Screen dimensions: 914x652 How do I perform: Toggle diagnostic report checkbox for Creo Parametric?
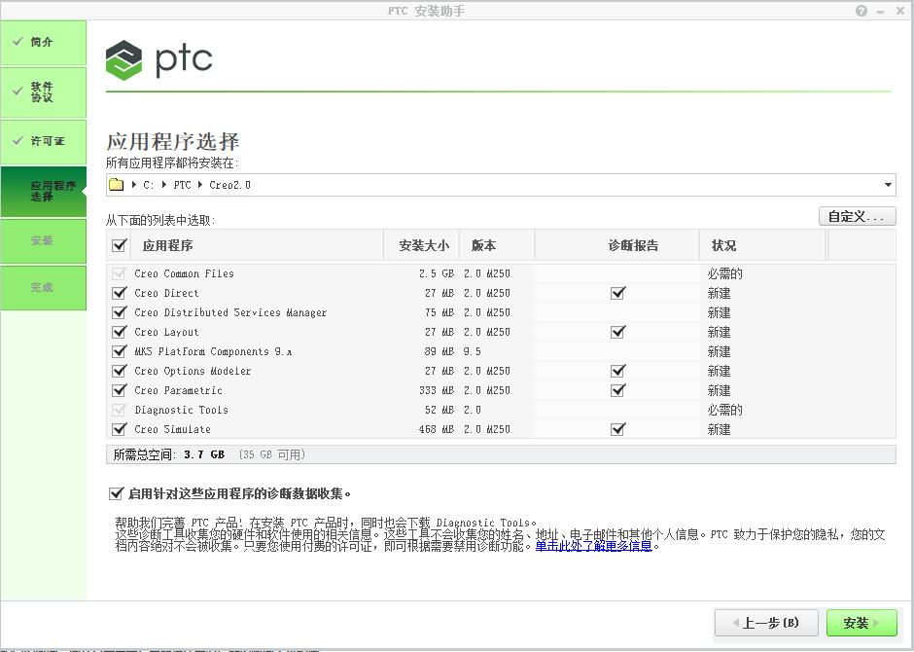click(617, 390)
